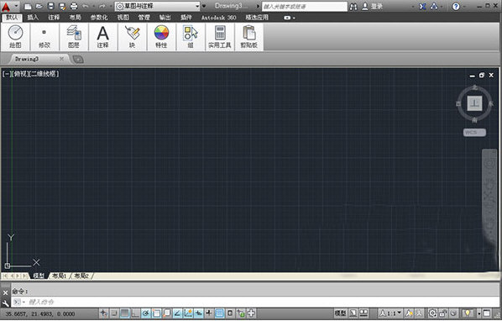
Task: Switch to the 参数化 ribbon tab
Action: 99,18
